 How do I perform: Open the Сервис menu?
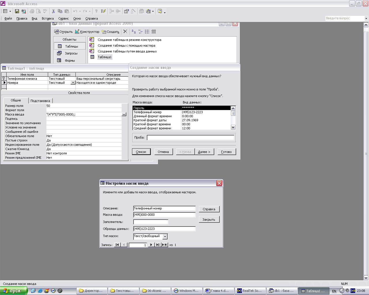(63, 18)
